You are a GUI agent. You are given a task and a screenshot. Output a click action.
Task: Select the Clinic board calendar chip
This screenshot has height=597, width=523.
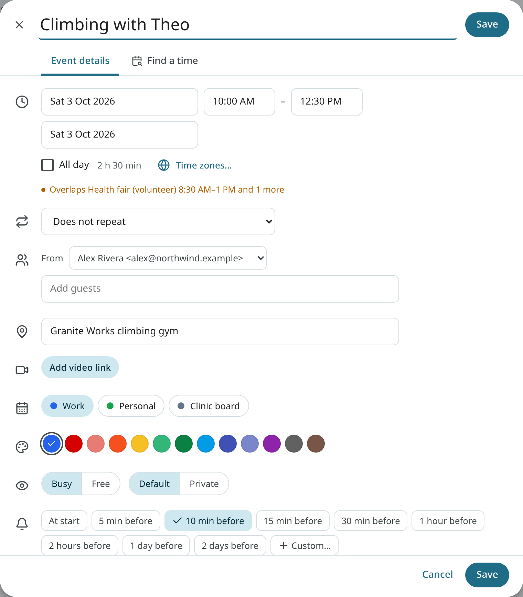pyautogui.click(x=209, y=406)
